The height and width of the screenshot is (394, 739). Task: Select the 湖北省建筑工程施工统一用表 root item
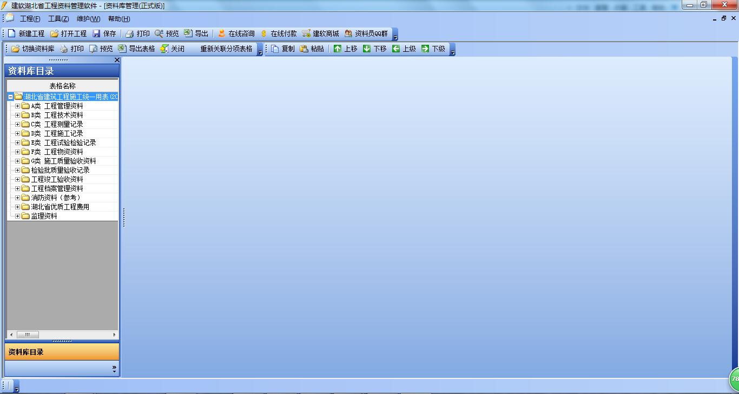tap(71, 97)
